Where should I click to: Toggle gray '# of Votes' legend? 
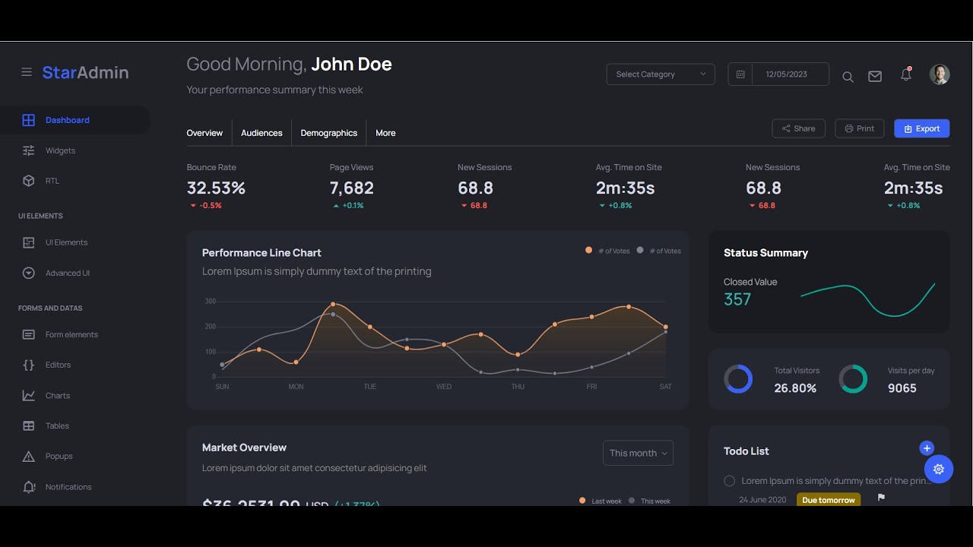pos(658,251)
